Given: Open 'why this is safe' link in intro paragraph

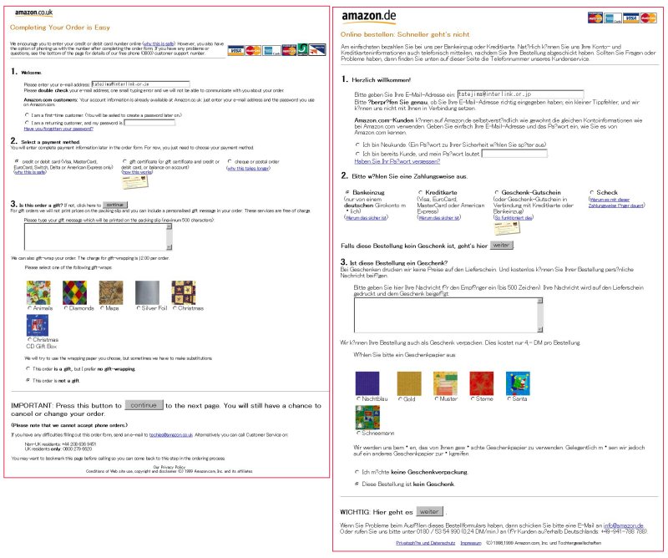Looking at the screenshot, I should pos(159,43).
